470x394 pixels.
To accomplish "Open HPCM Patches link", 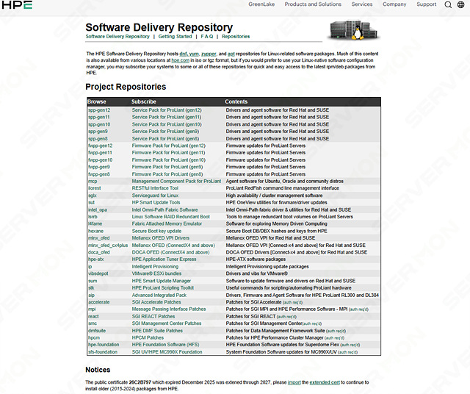I will (148, 337).
